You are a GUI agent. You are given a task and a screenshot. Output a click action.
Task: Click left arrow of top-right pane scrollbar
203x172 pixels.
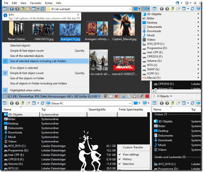pyautogui.click(x=154, y=91)
